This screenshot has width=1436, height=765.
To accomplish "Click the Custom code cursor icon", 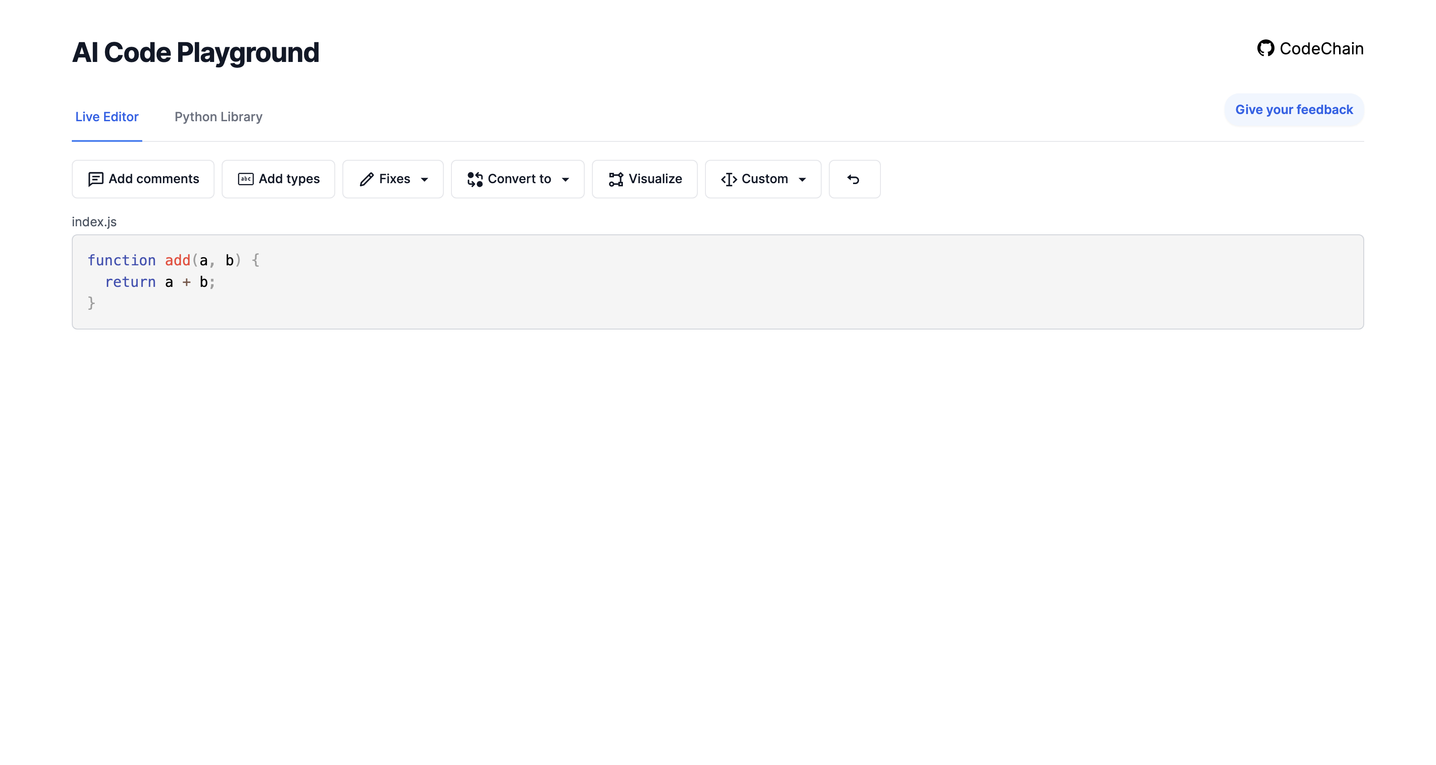I will [x=729, y=179].
